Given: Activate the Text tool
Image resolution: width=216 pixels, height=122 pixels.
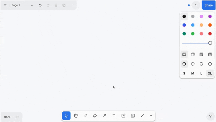Looking at the screenshot, I should tap(114, 116).
